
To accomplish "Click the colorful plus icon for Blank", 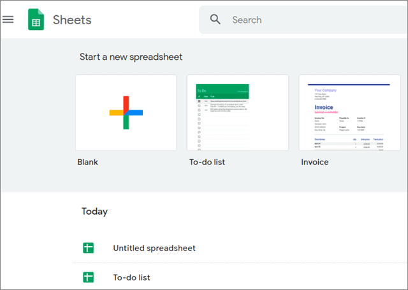I will (126, 113).
